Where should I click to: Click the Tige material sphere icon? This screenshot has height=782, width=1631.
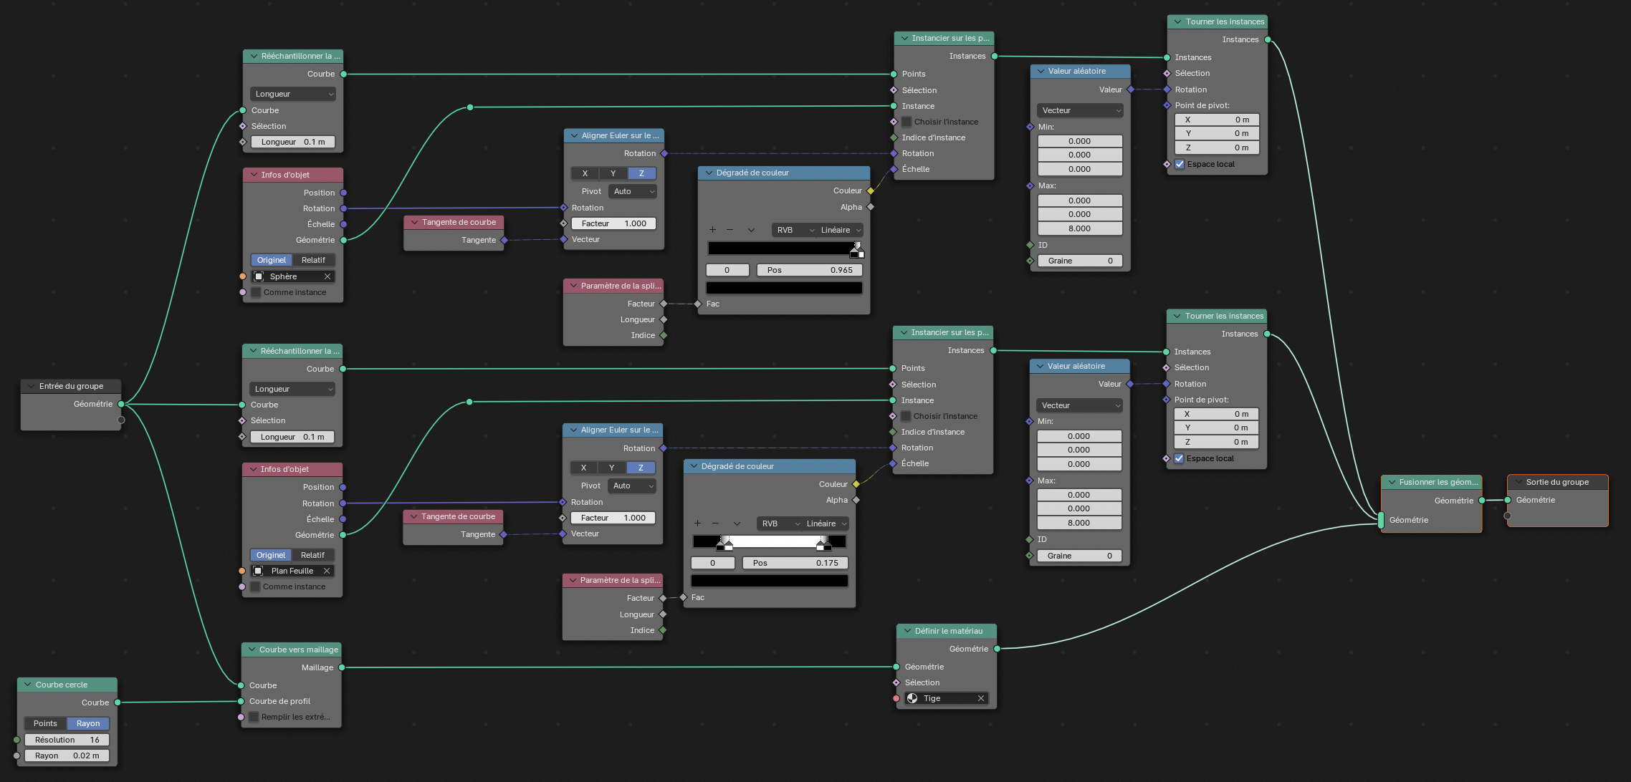point(912,698)
